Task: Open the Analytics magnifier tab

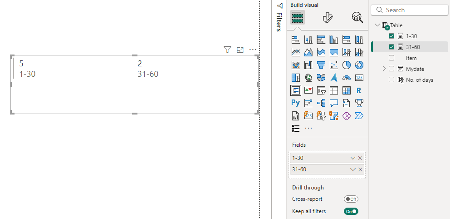Action: pos(357,17)
